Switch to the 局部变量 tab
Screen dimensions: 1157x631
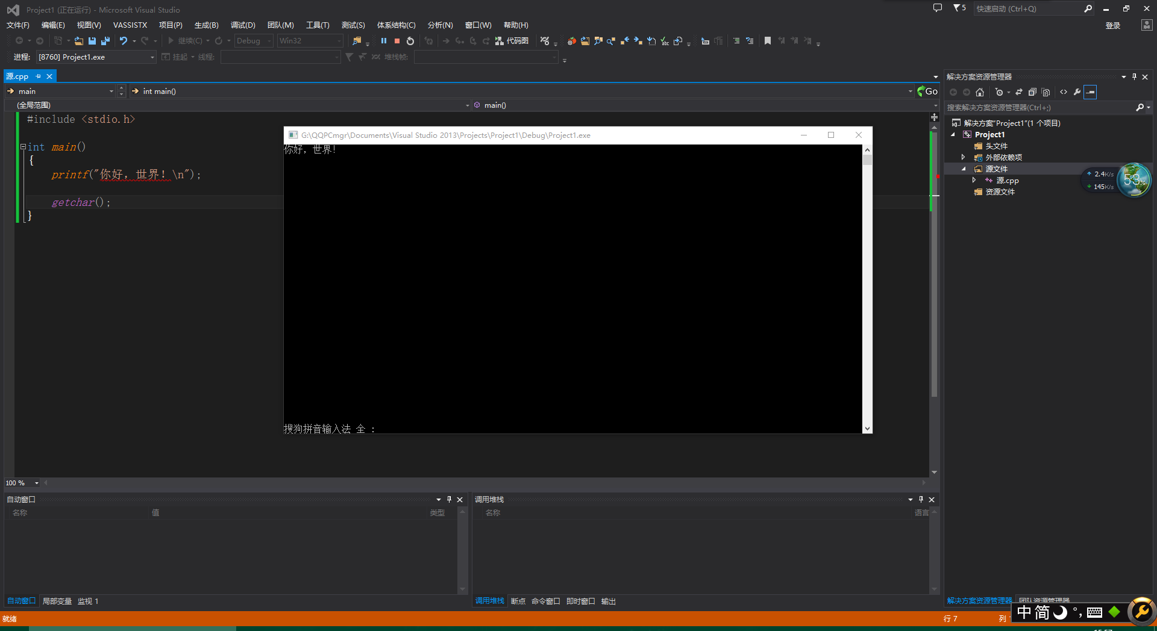[x=57, y=601]
